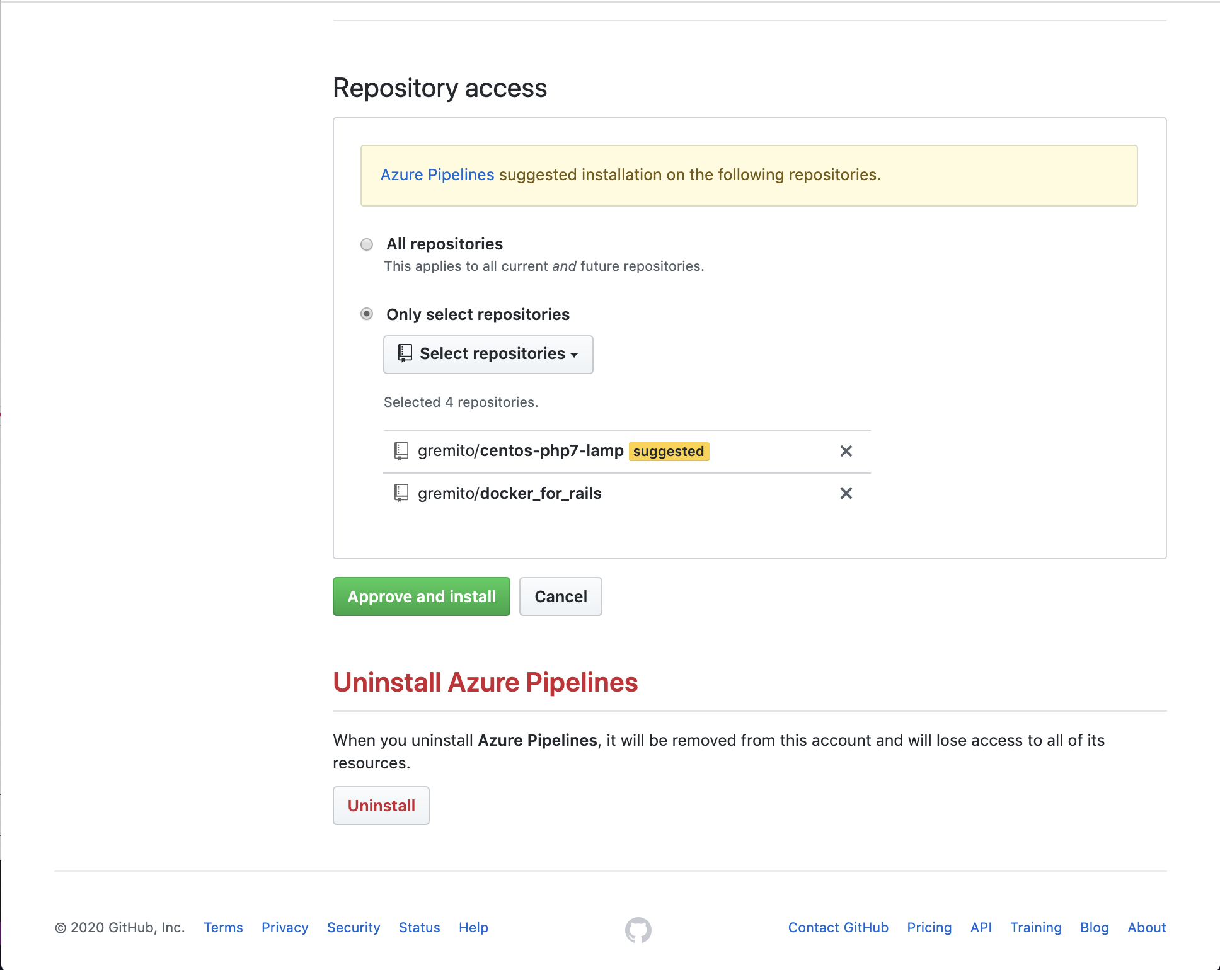This screenshot has width=1220, height=970.
Task: Open the Terms footer link
Action: pyautogui.click(x=223, y=928)
